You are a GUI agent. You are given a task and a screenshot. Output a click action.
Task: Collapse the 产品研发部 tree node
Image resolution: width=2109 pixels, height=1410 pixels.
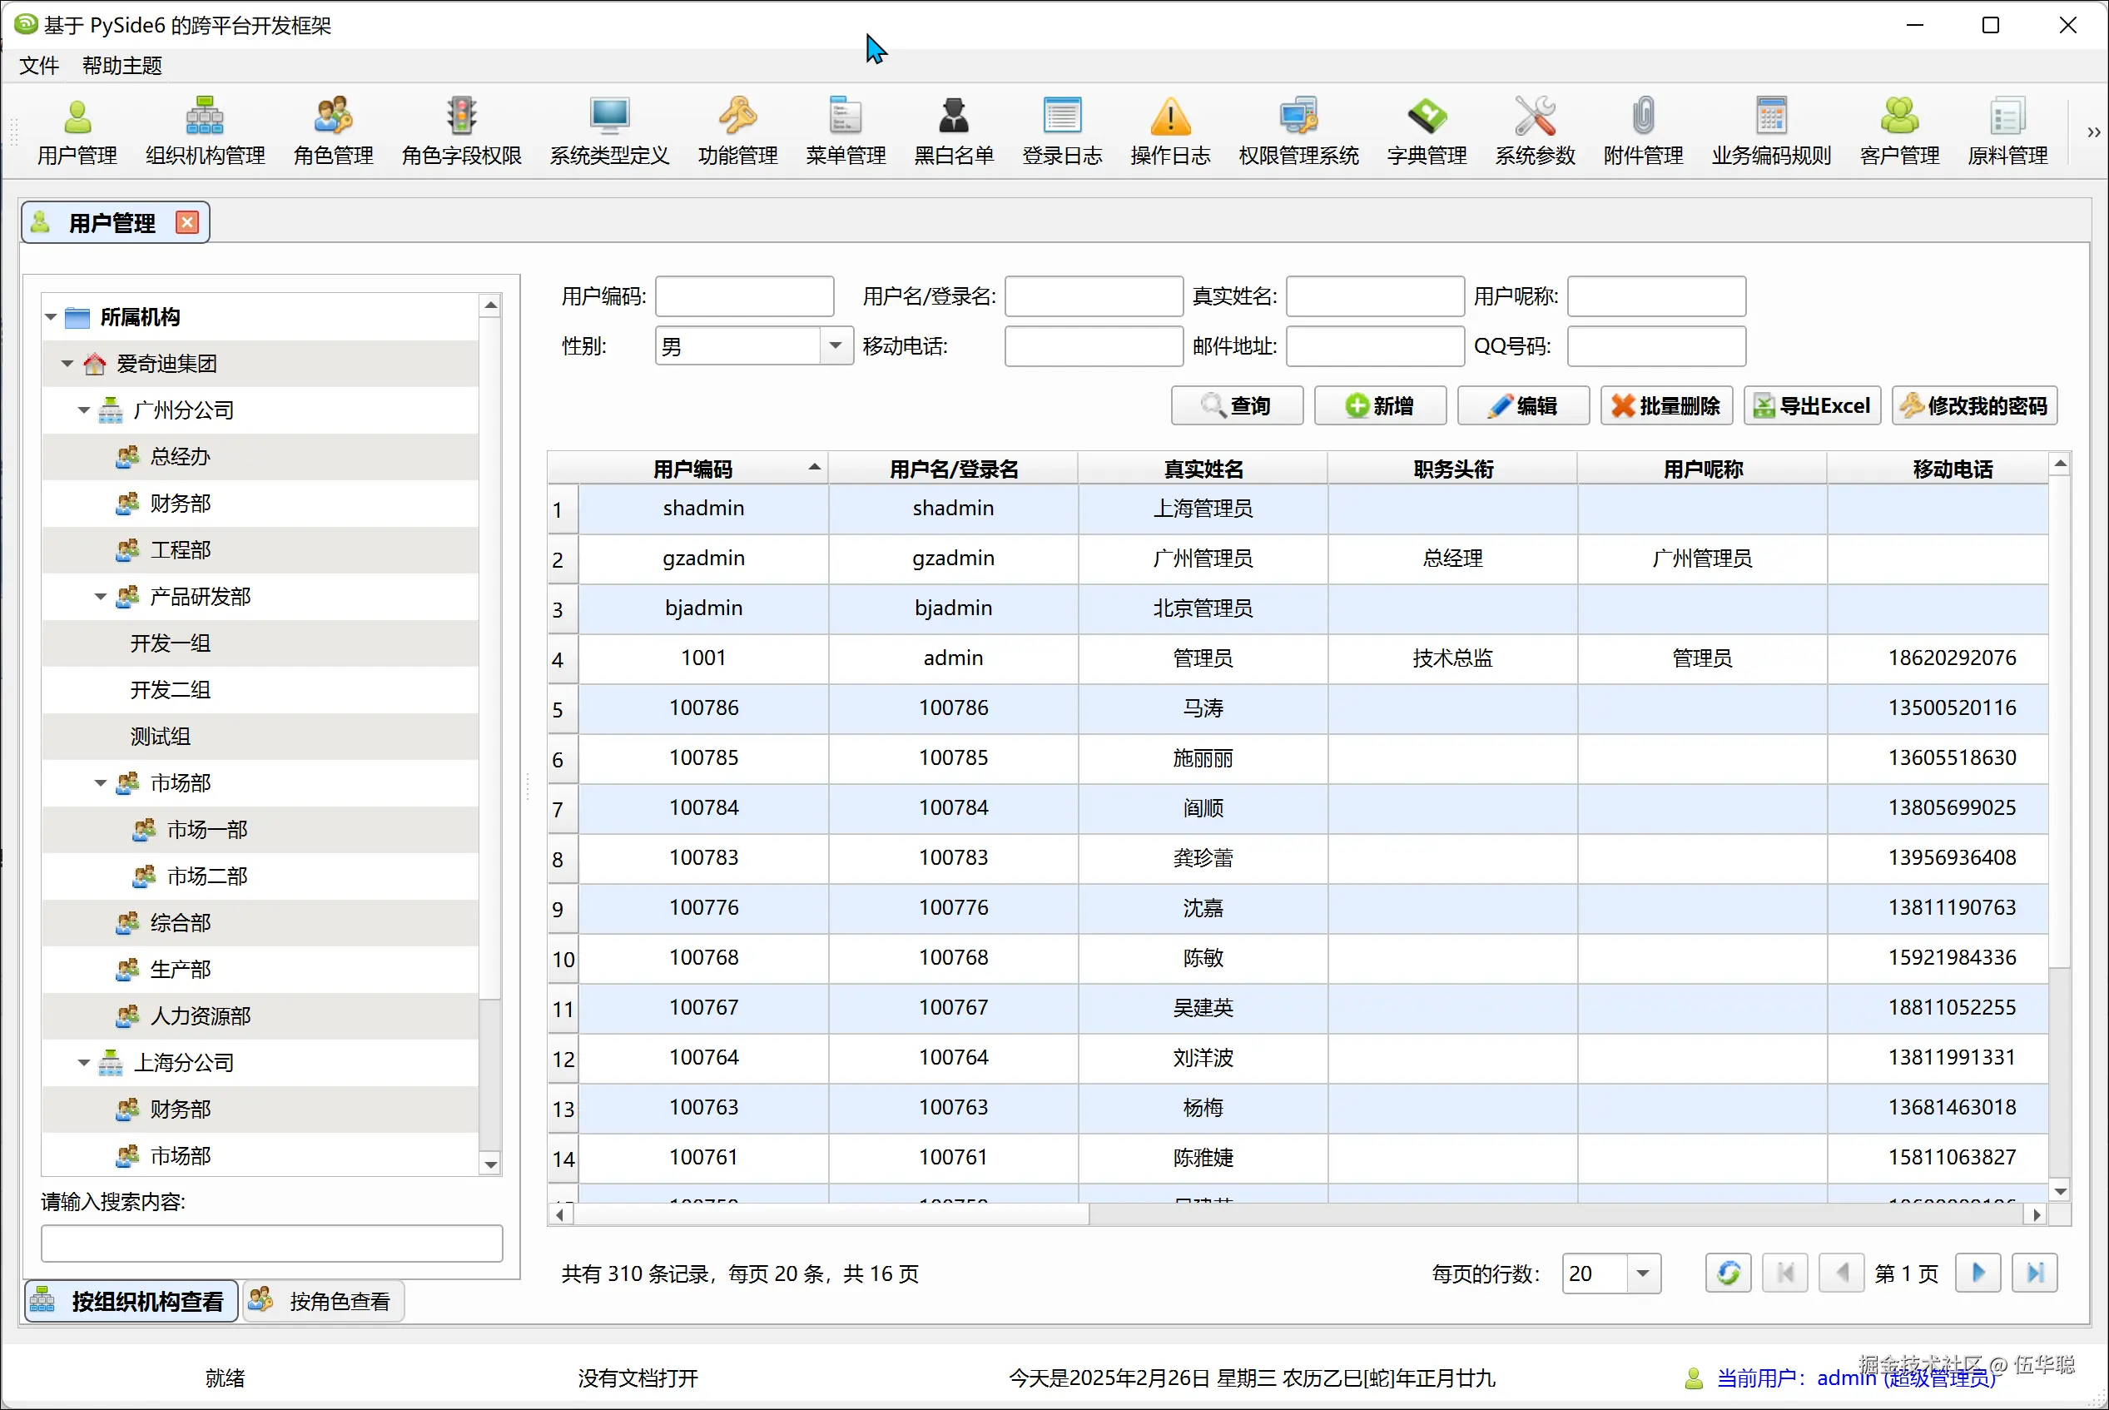101,596
